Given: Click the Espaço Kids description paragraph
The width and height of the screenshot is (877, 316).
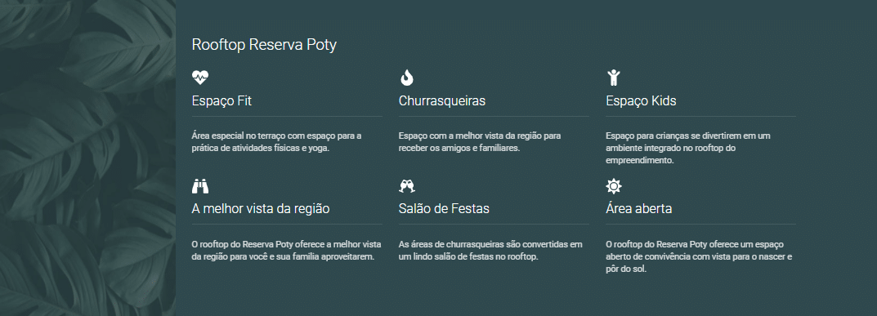Looking at the screenshot, I should (688, 148).
